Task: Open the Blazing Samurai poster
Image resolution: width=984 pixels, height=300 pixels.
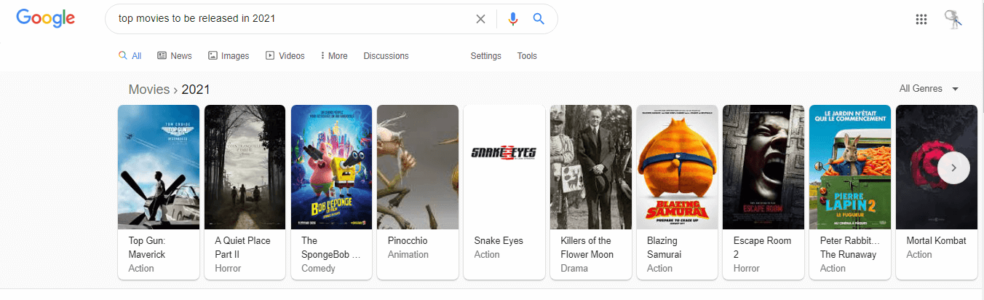Action: coord(677,167)
